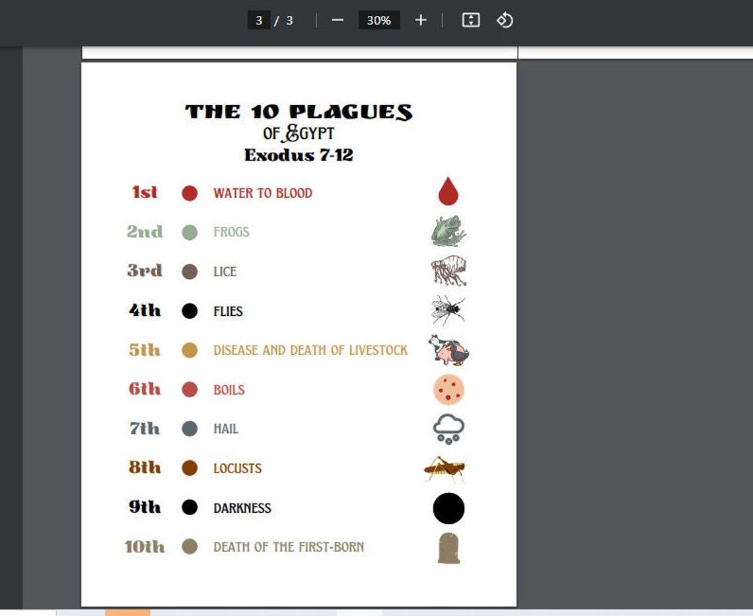Click the fly icon for the 4th plague
Viewport: 753px width, 616px height.
click(x=447, y=310)
